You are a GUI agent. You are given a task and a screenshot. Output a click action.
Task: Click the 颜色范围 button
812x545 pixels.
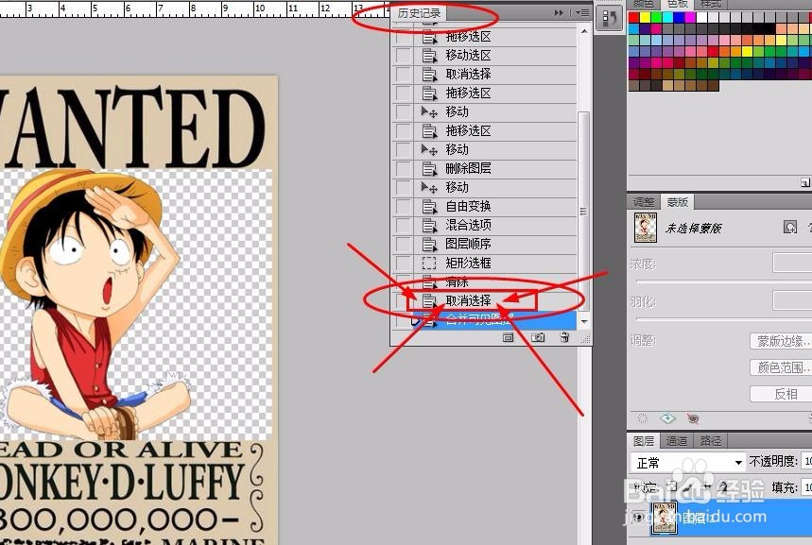pos(781,367)
